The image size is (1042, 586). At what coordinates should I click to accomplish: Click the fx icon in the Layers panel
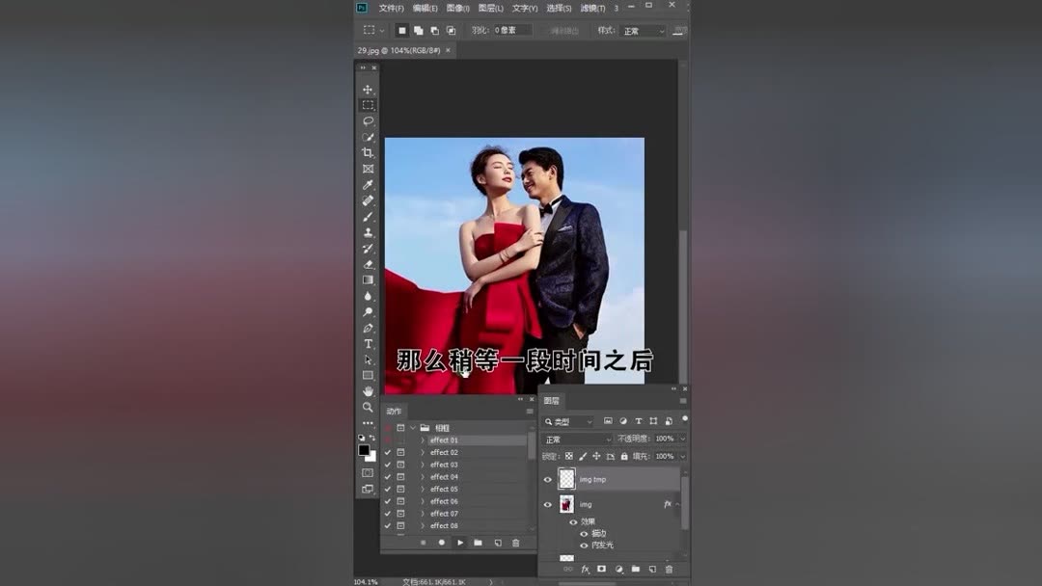584,570
